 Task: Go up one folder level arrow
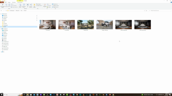pos(6,11)
